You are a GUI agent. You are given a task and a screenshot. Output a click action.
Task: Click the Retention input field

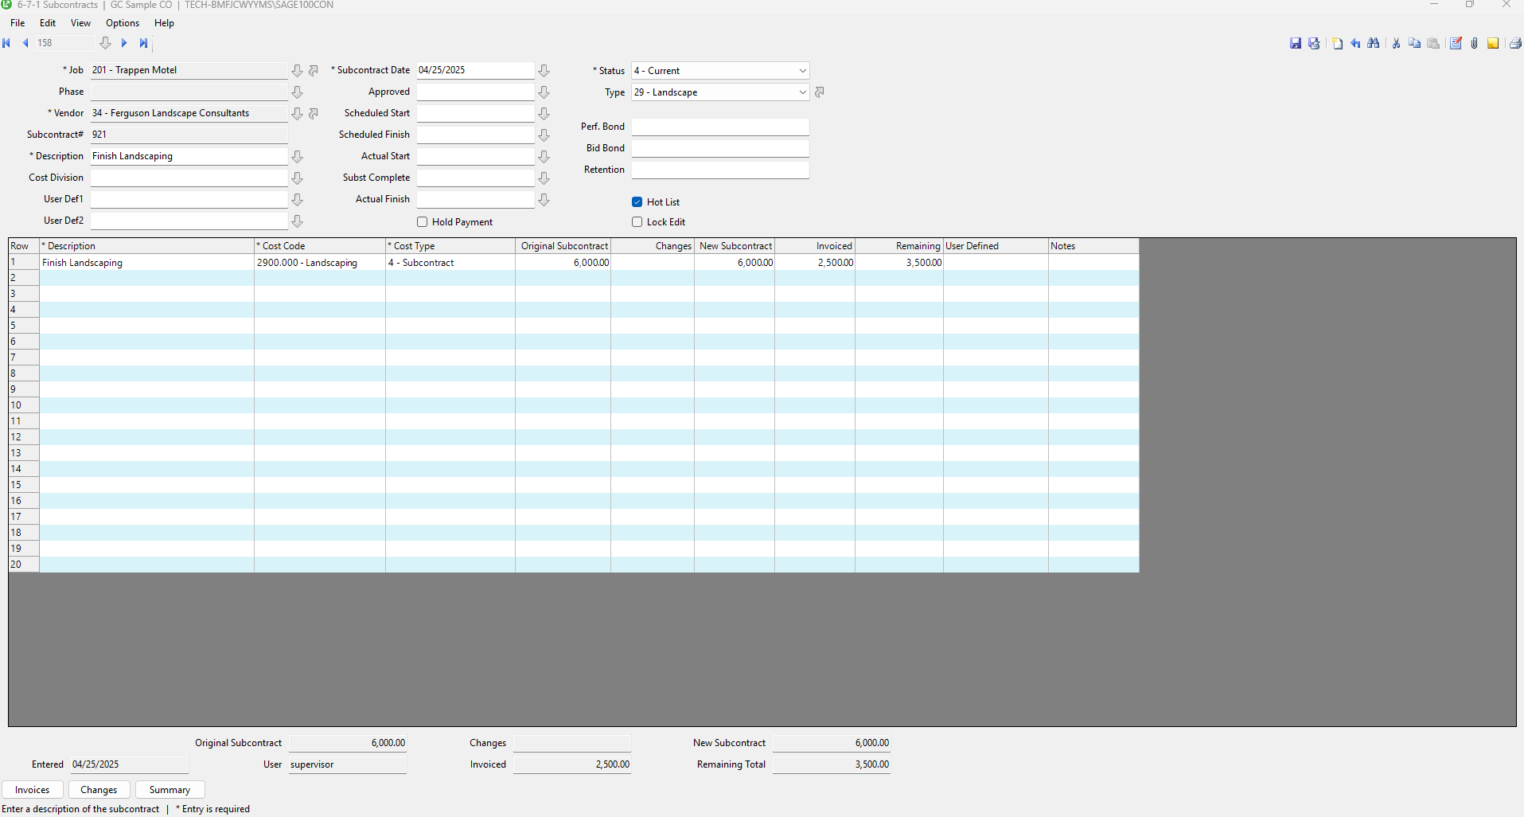click(719, 170)
